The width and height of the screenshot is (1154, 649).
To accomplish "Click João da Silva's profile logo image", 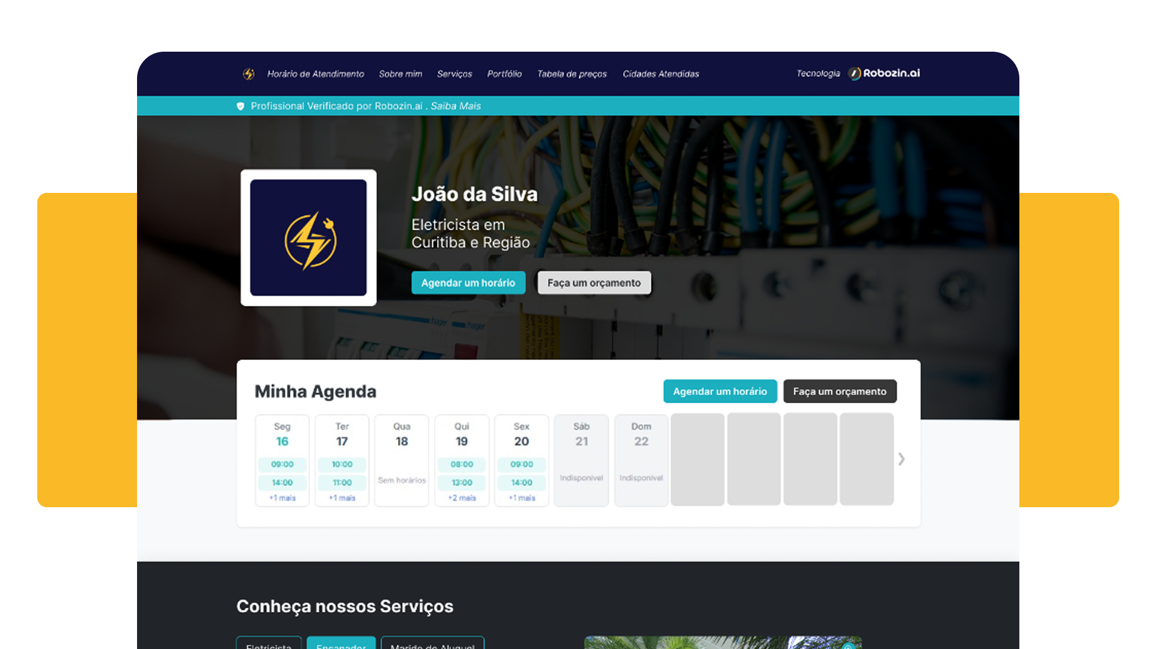I will [308, 237].
